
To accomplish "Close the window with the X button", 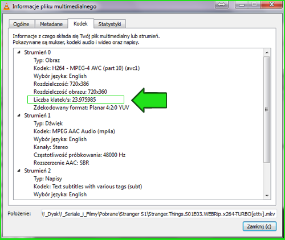I will coord(272,5).
